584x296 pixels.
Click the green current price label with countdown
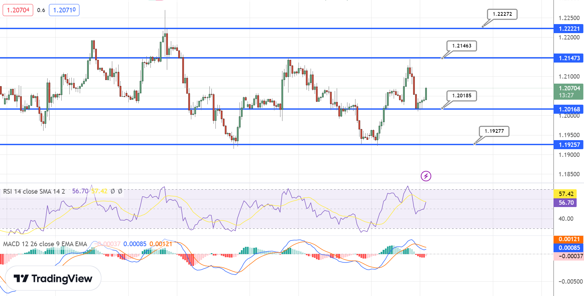569,91
